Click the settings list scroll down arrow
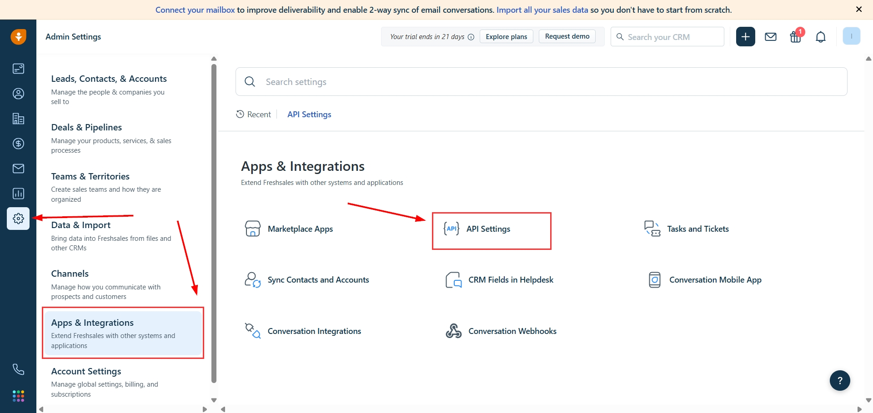Image resolution: width=873 pixels, height=413 pixels. (x=214, y=400)
